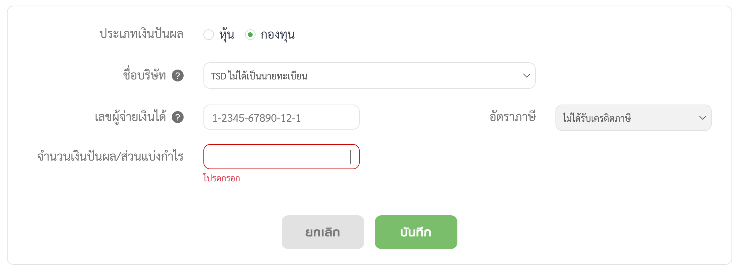Click the หุ้น option label text
This screenshot has height=277, width=749.
pos(227,35)
